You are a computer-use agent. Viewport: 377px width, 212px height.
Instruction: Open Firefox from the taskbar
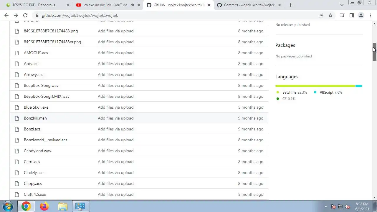44,206
